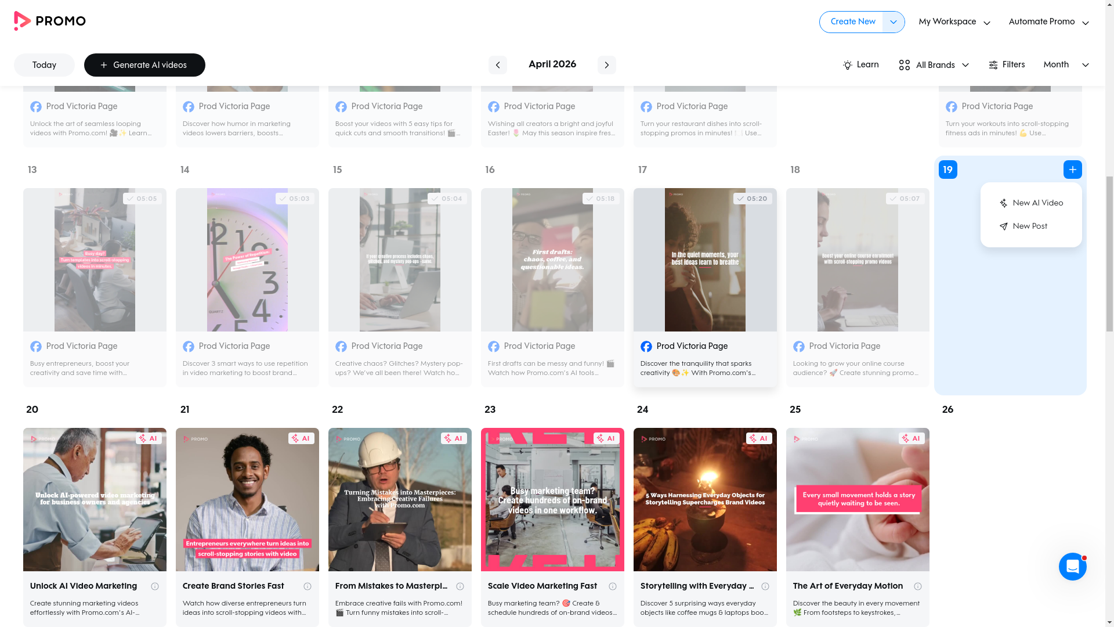Click Generate AI videos button
This screenshot has height=627, width=1114.
(x=144, y=65)
